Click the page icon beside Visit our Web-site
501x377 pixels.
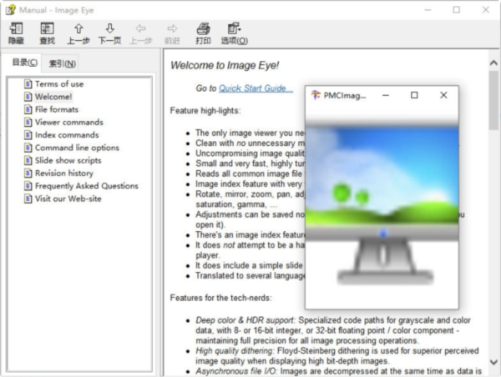pyautogui.click(x=28, y=199)
